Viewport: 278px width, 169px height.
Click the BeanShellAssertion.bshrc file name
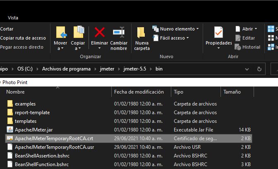pyautogui.click(x=42, y=156)
